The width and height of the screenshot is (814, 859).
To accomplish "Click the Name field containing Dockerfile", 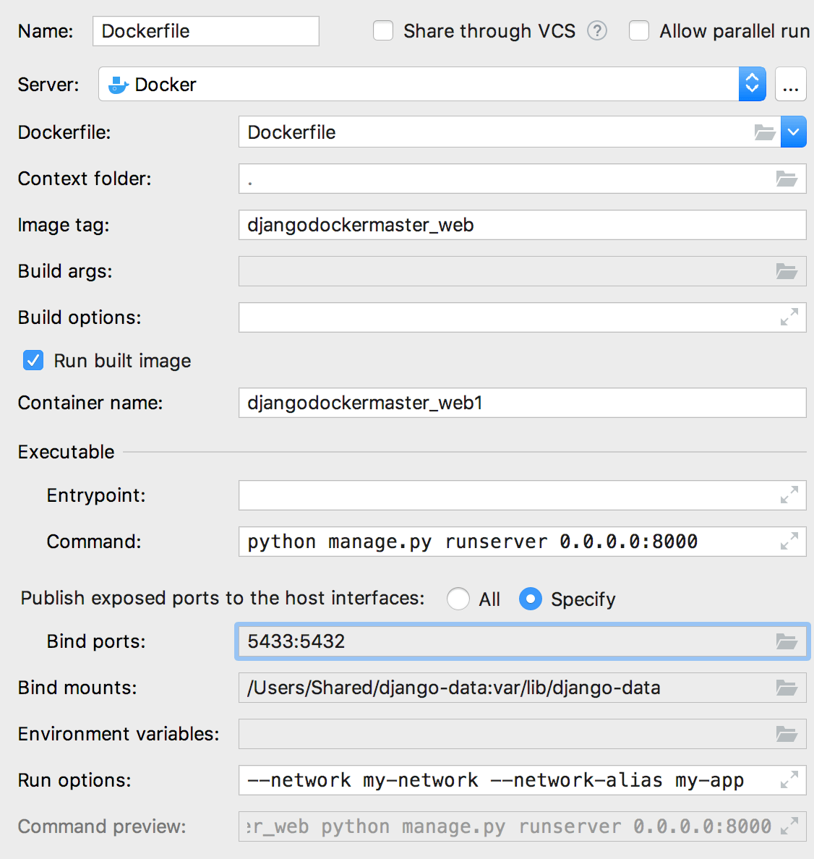I will [x=206, y=31].
